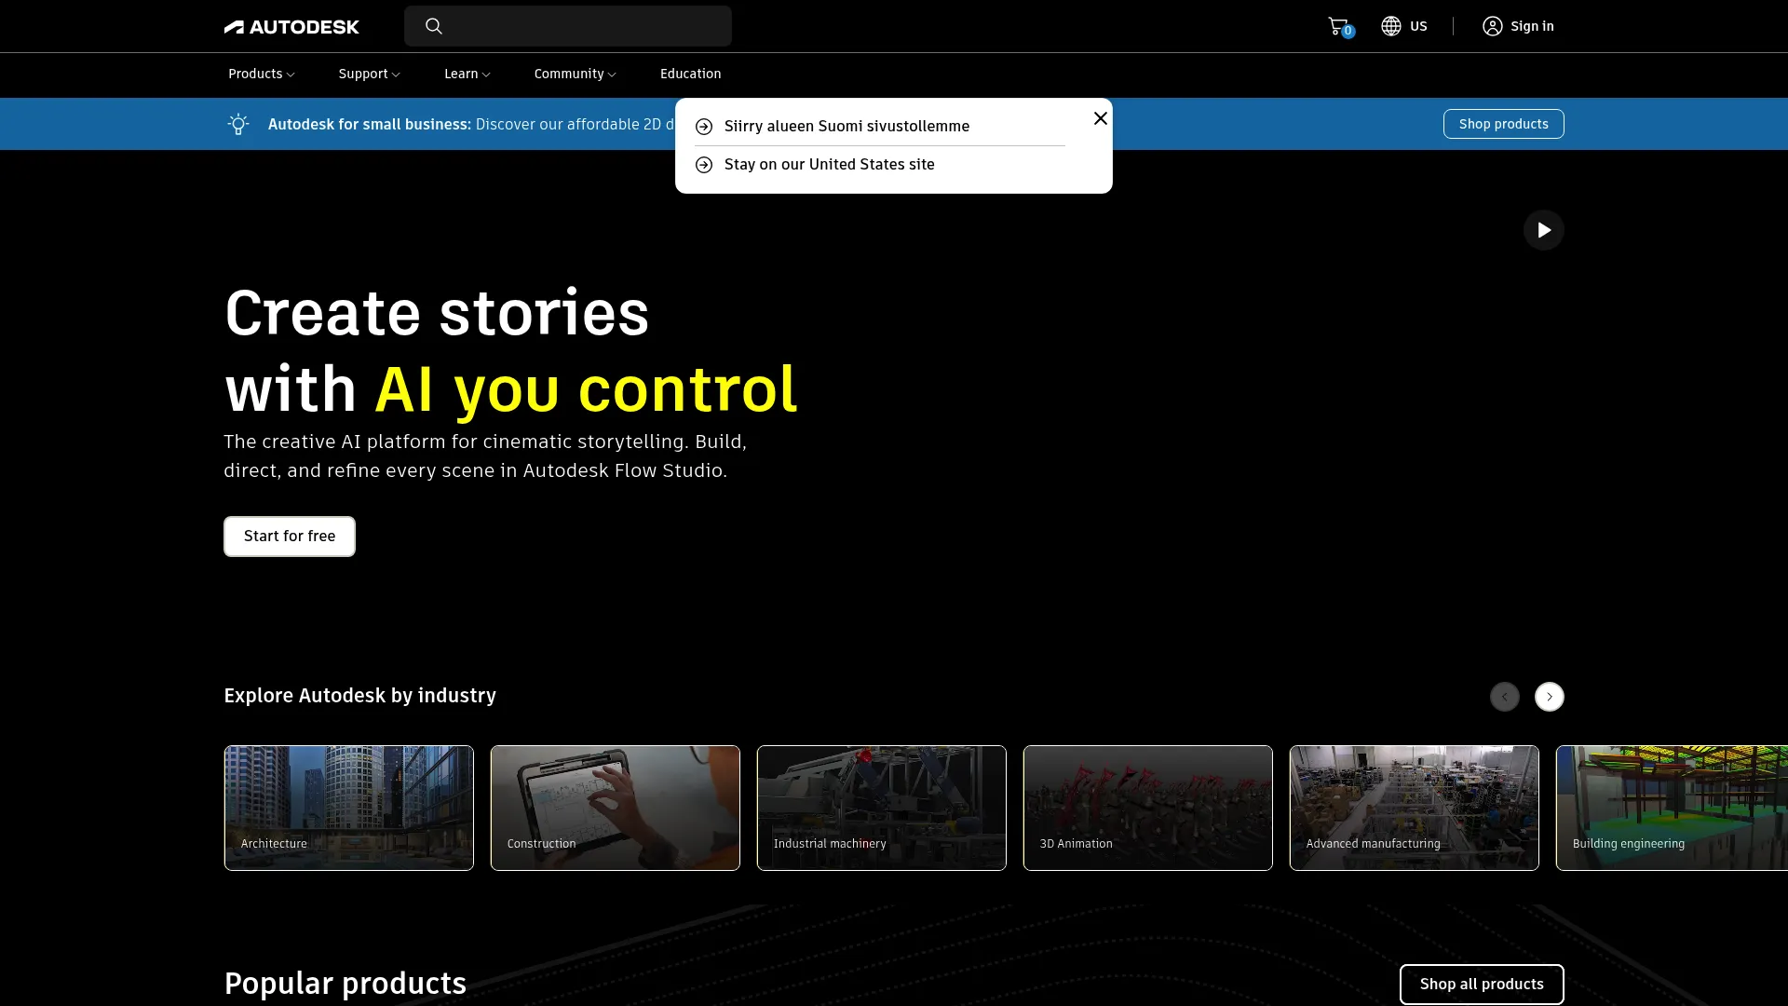Click the lightbulb icon in banner
Image resolution: width=1788 pixels, height=1006 pixels.
pos(238,124)
